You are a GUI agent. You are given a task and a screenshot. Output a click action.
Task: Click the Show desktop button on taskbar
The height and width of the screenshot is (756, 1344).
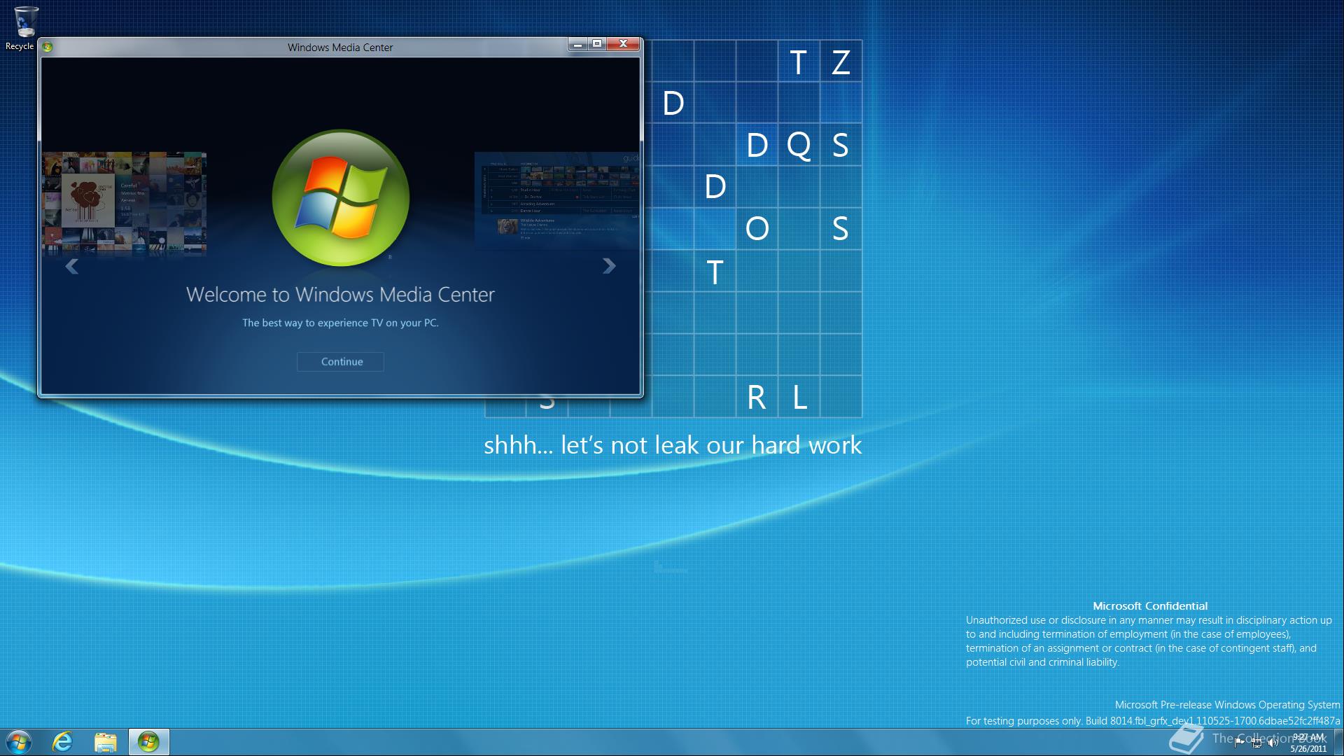(x=1338, y=742)
